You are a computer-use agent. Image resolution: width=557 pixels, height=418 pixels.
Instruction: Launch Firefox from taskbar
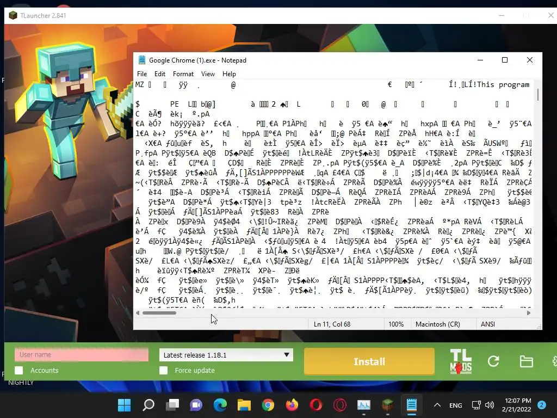coord(292,405)
